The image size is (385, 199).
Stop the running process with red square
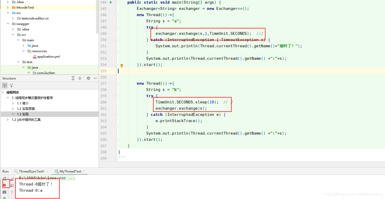(x=4, y=185)
